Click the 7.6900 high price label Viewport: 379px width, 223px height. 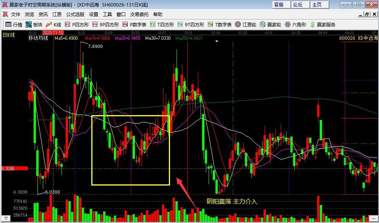(95, 46)
